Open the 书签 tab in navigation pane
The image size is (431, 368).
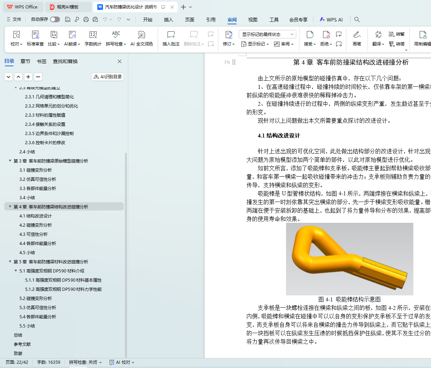point(41,61)
